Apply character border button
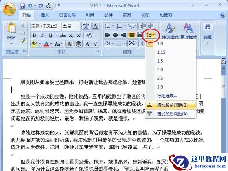This screenshot has width=228, height=171. tap(95, 26)
